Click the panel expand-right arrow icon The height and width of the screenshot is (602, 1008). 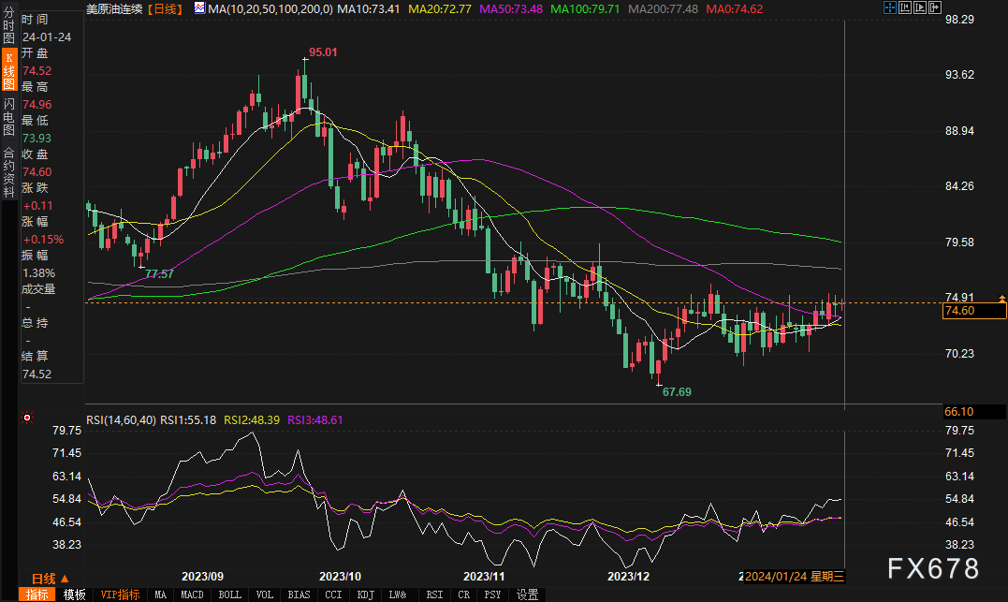pyautogui.click(x=935, y=7)
